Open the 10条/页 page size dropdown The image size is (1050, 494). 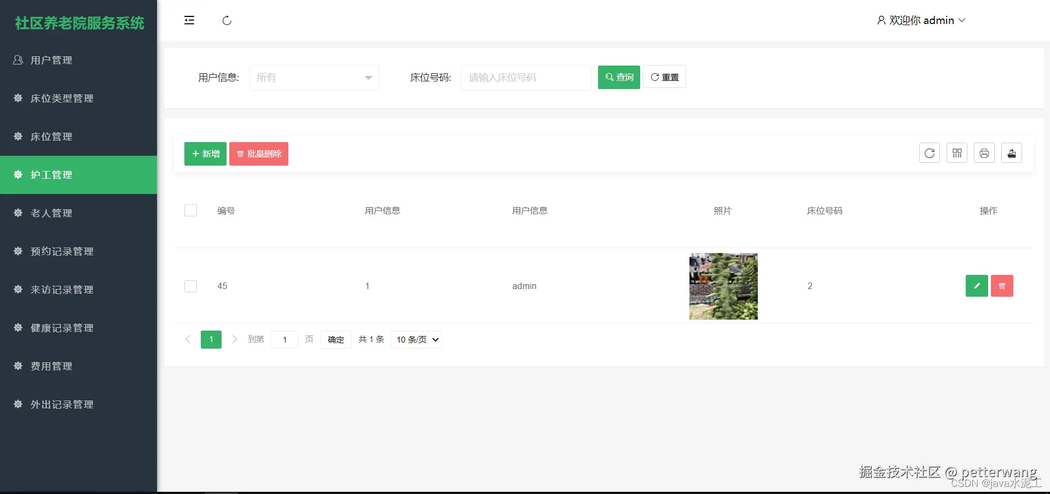pyautogui.click(x=416, y=339)
